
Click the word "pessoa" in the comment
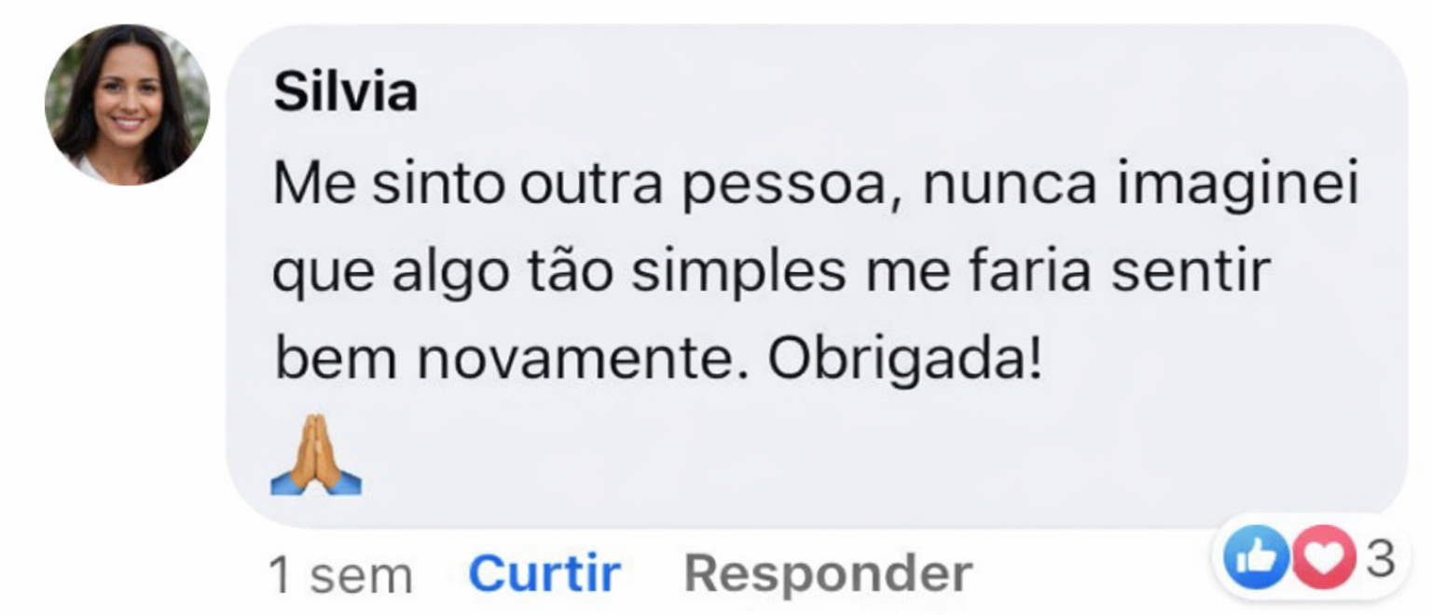(791, 185)
